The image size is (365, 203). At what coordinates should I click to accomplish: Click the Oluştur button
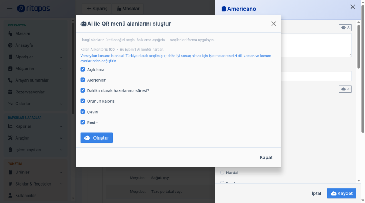coord(96,138)
